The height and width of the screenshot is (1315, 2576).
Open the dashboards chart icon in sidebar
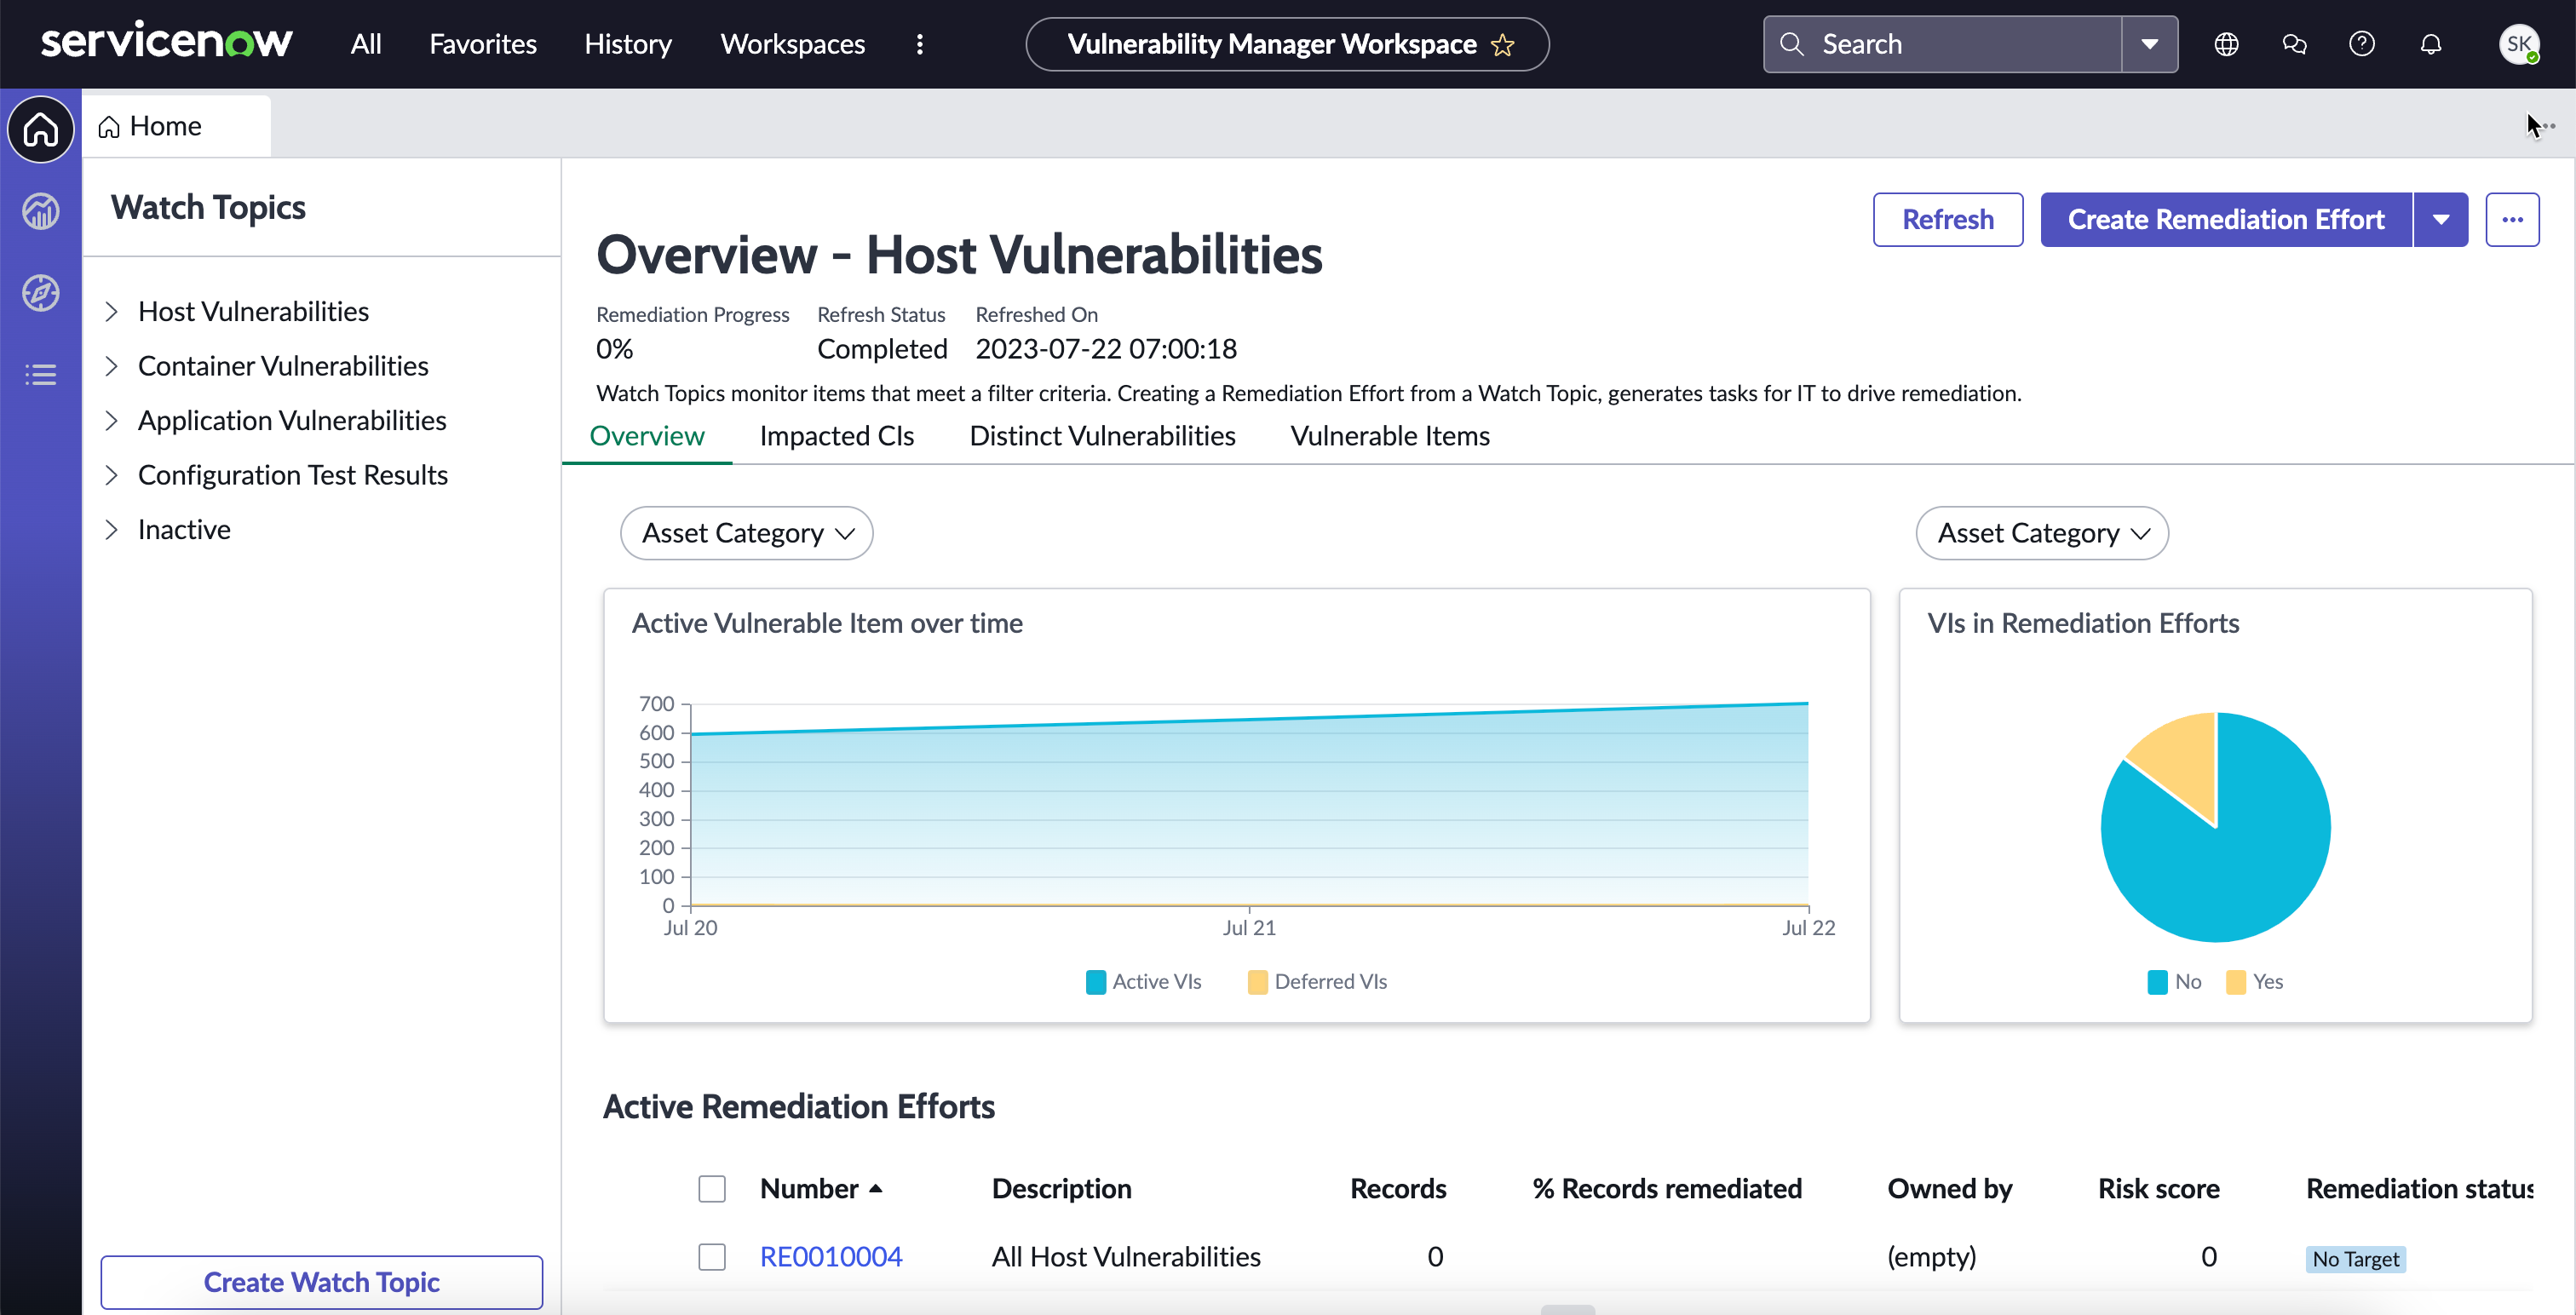coord(40,211)
